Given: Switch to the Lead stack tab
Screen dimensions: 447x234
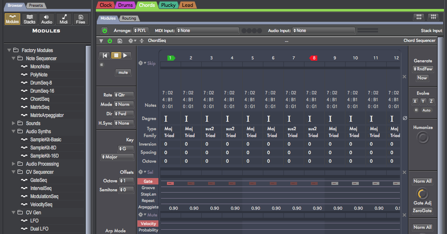Looking at the screenshot, I should [187, 5].
